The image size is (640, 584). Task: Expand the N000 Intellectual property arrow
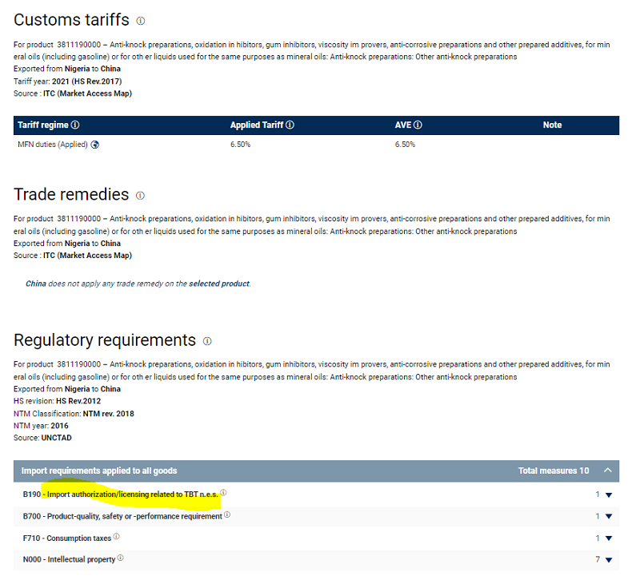[x=609, y=560]
